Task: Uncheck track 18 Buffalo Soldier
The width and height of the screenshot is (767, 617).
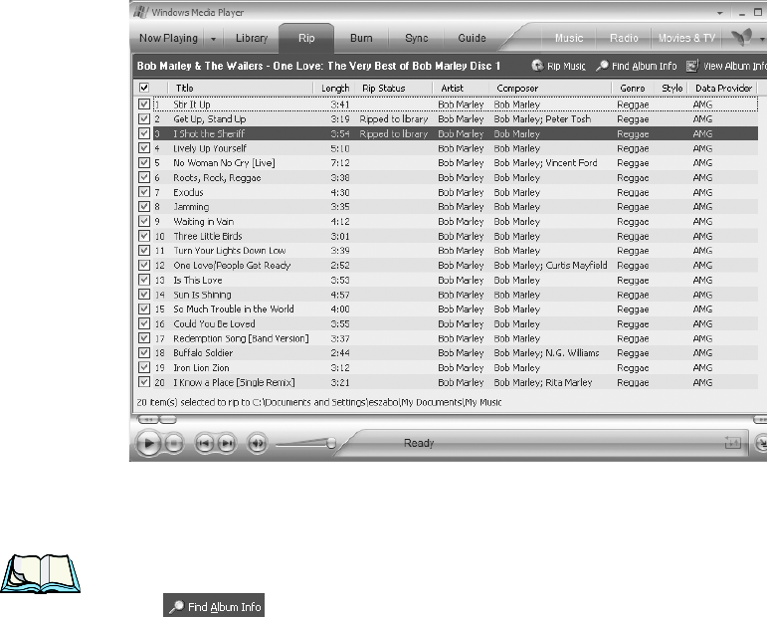Action: pyautogui.click(x=144, y=352)
